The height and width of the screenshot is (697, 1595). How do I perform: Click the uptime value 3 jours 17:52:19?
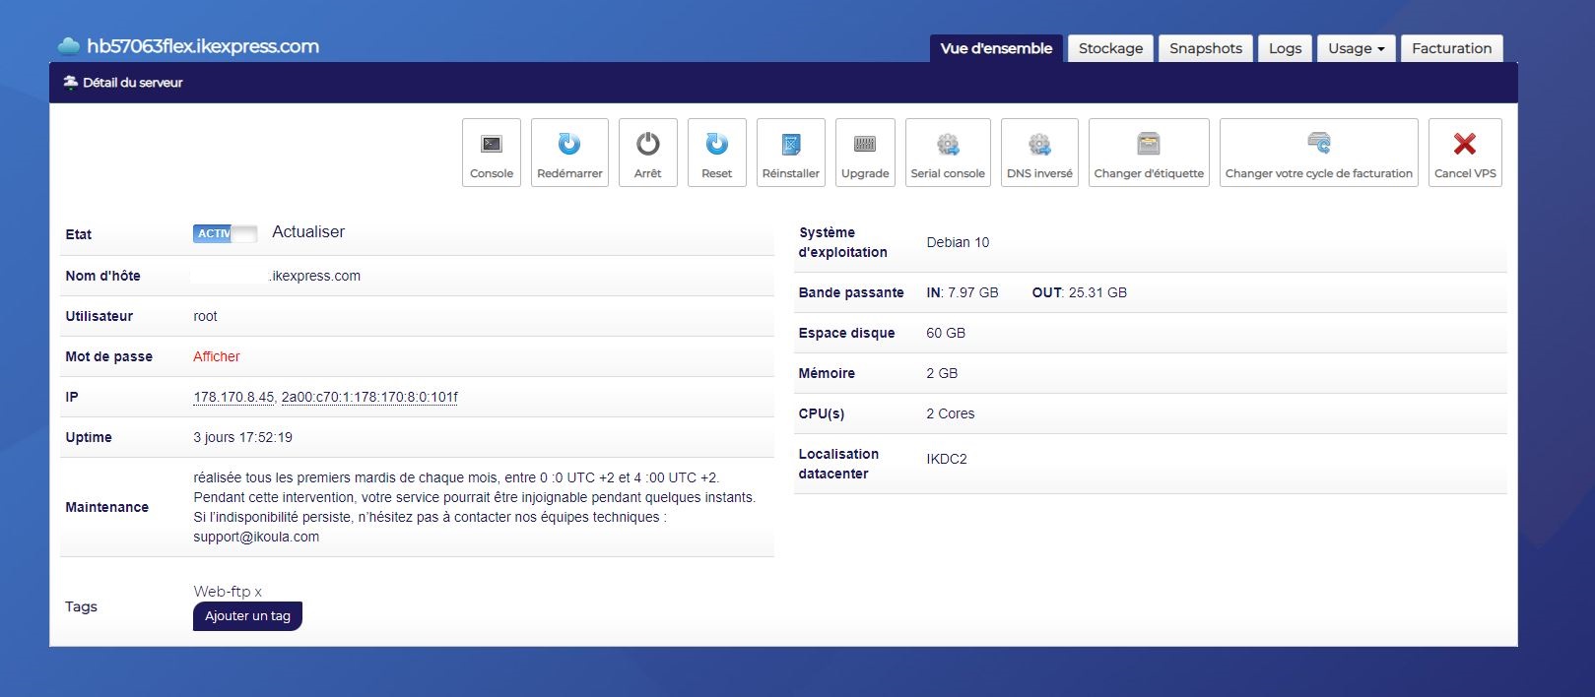click(x=242, y=437)
